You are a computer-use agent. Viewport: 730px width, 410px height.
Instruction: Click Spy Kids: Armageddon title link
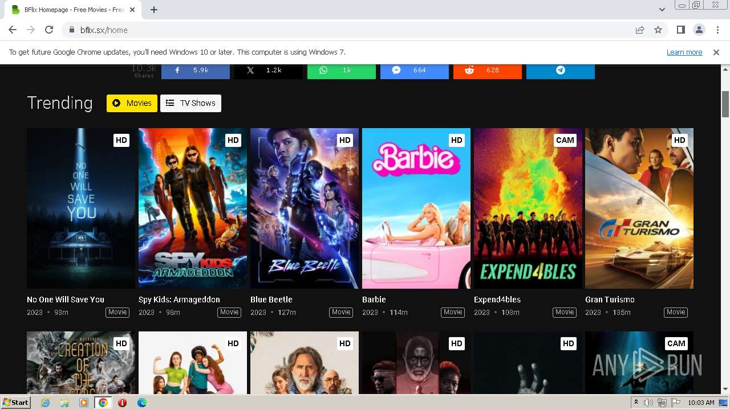pos(179,300)
